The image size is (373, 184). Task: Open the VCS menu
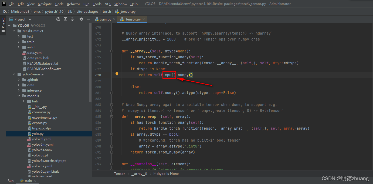108,4
